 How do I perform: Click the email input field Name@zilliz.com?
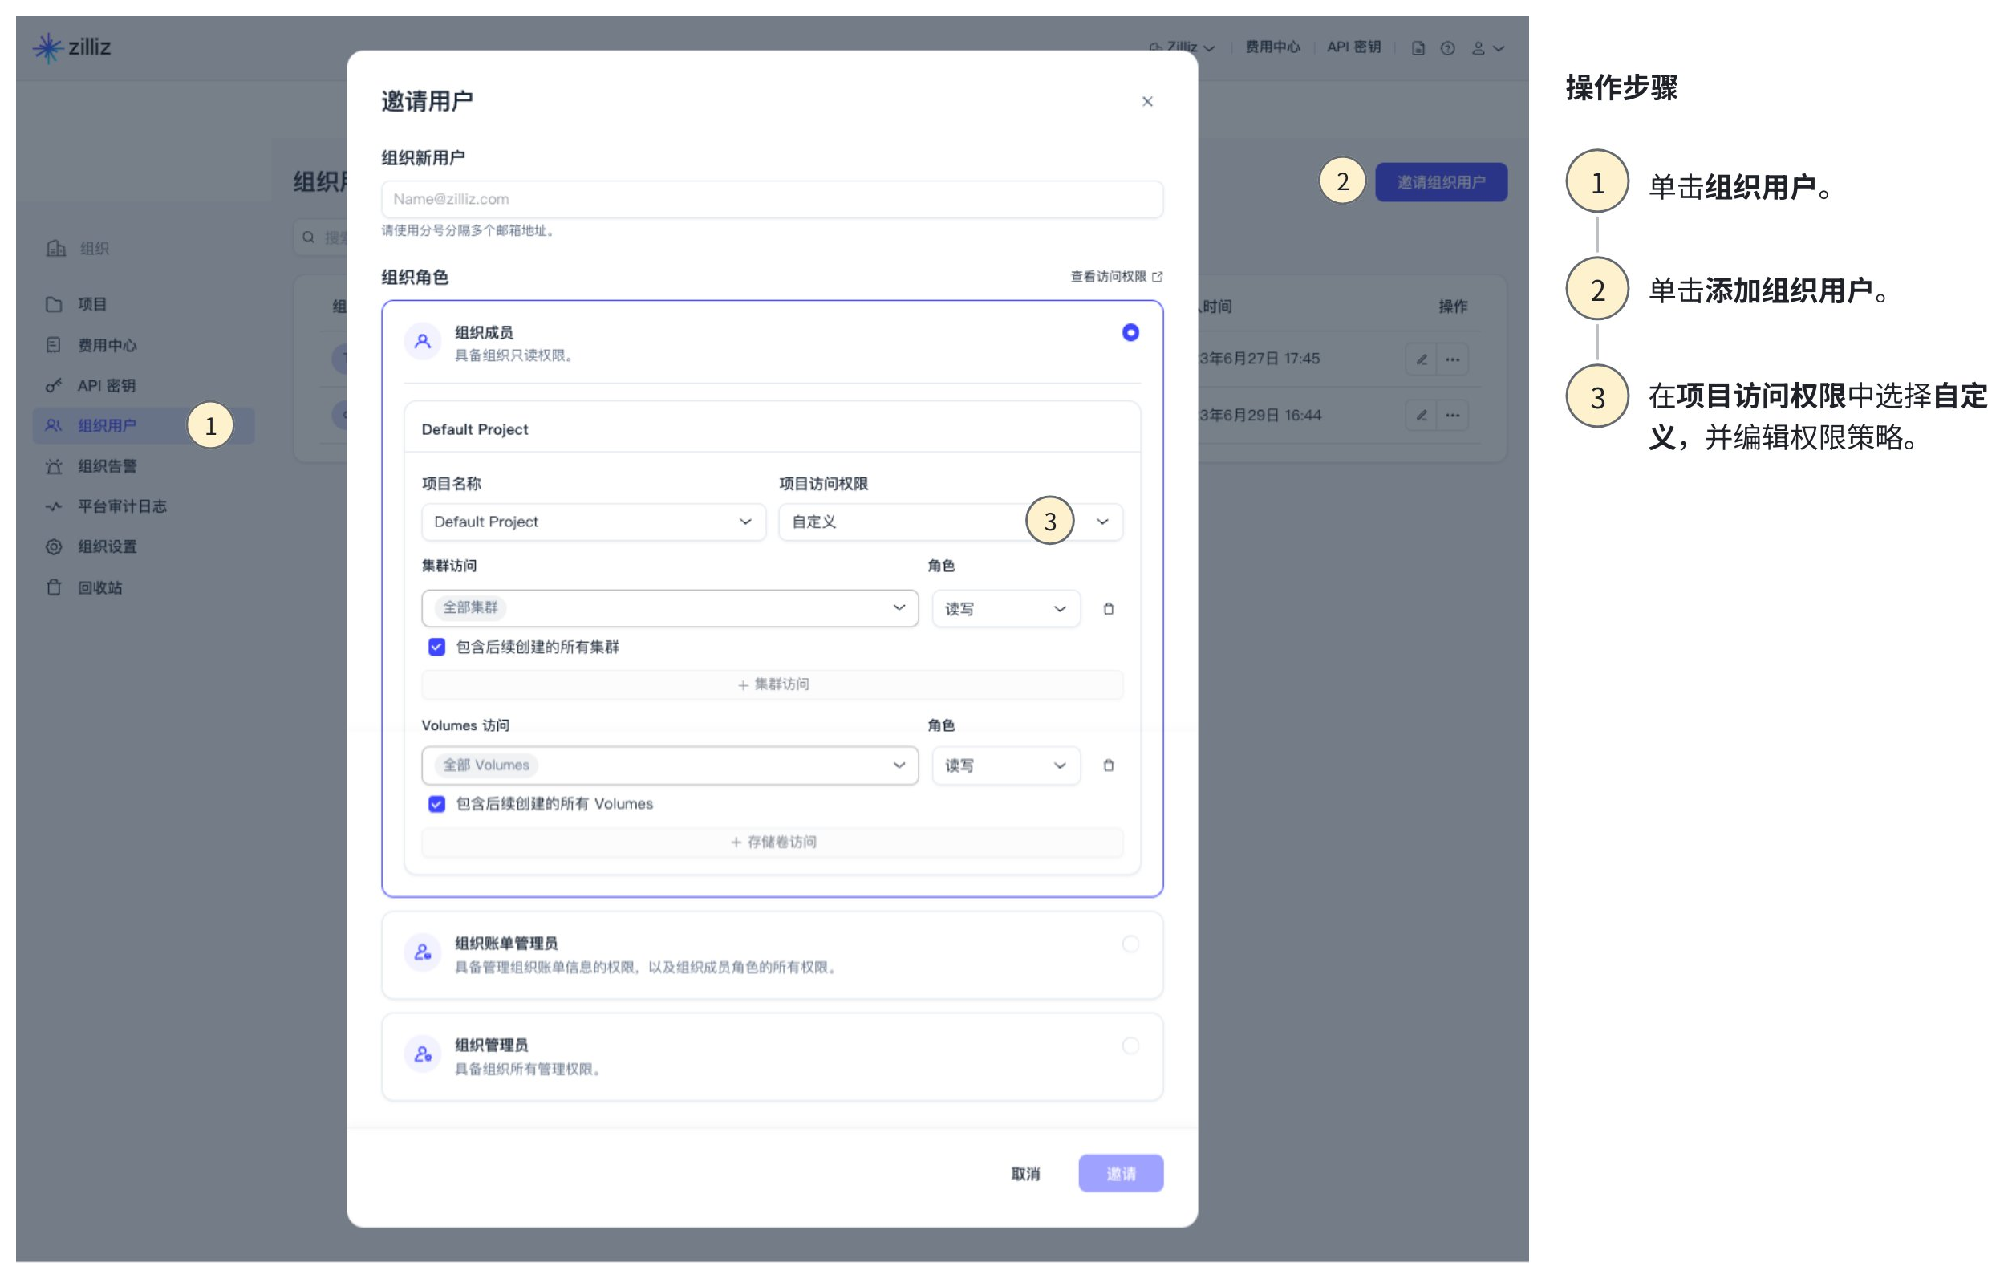772,199
